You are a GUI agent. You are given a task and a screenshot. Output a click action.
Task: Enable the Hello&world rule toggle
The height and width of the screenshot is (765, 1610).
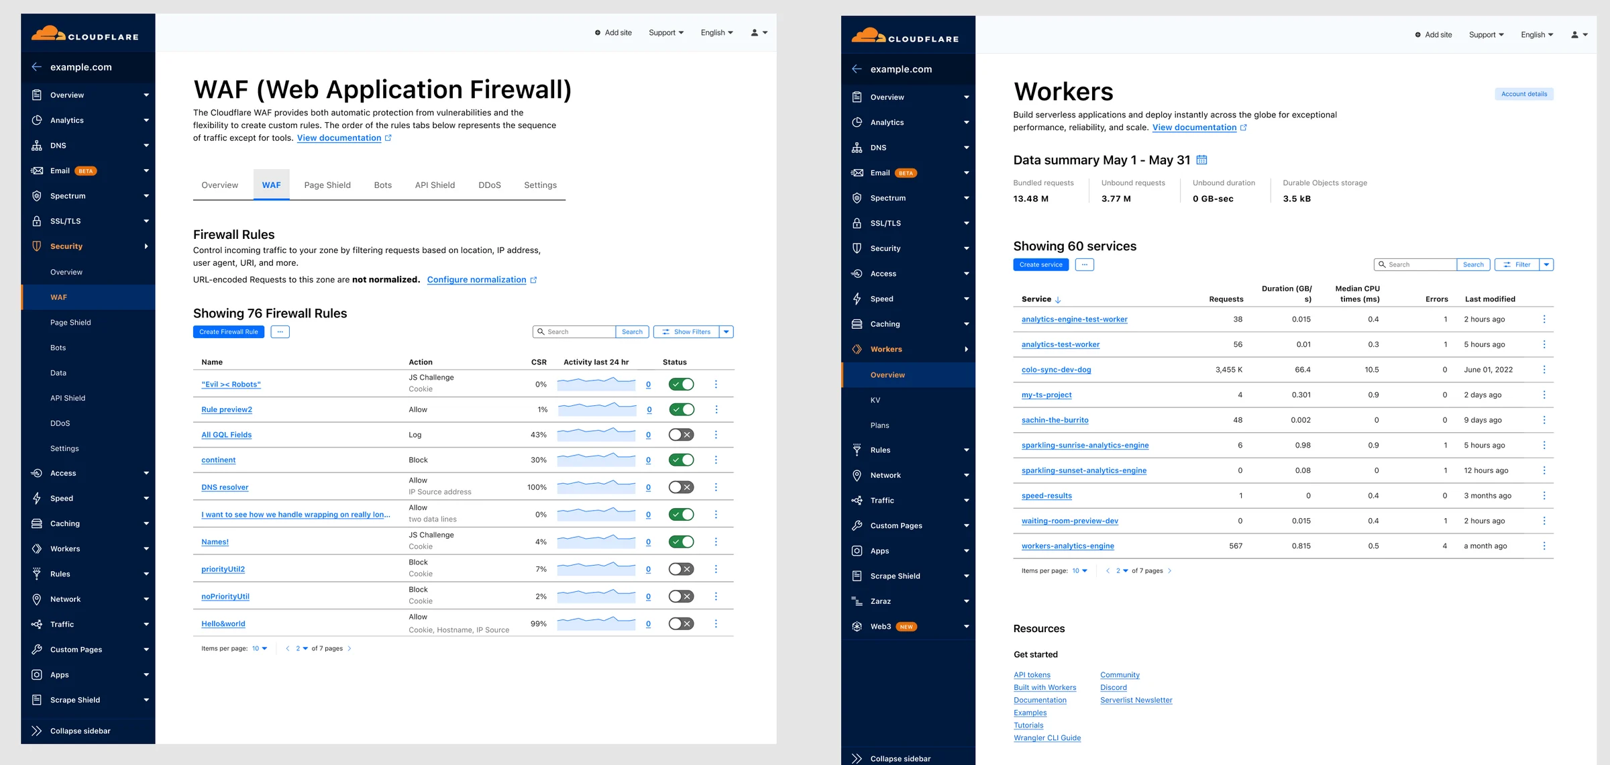point(681,623)
